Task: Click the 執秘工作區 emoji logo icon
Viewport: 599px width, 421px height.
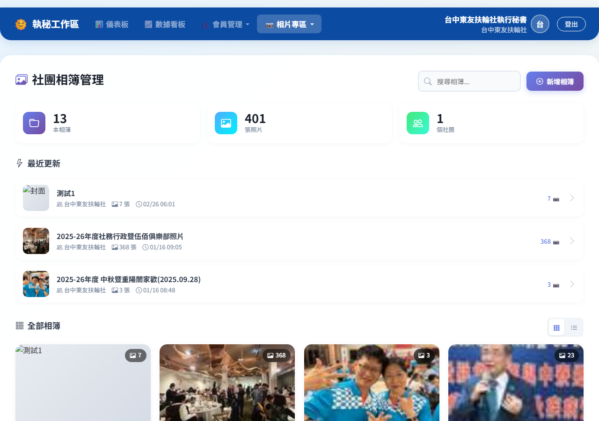Action: (x=21, y=24)
